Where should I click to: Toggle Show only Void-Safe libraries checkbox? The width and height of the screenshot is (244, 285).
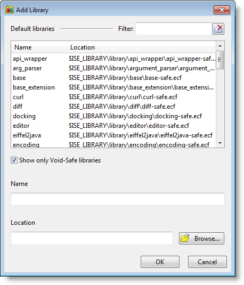pyautogui.click(x=14, y=160)
